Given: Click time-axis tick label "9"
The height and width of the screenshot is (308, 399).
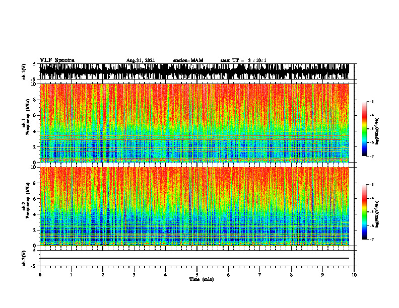Looking at the screenshot, I should [x=322, y=275].
